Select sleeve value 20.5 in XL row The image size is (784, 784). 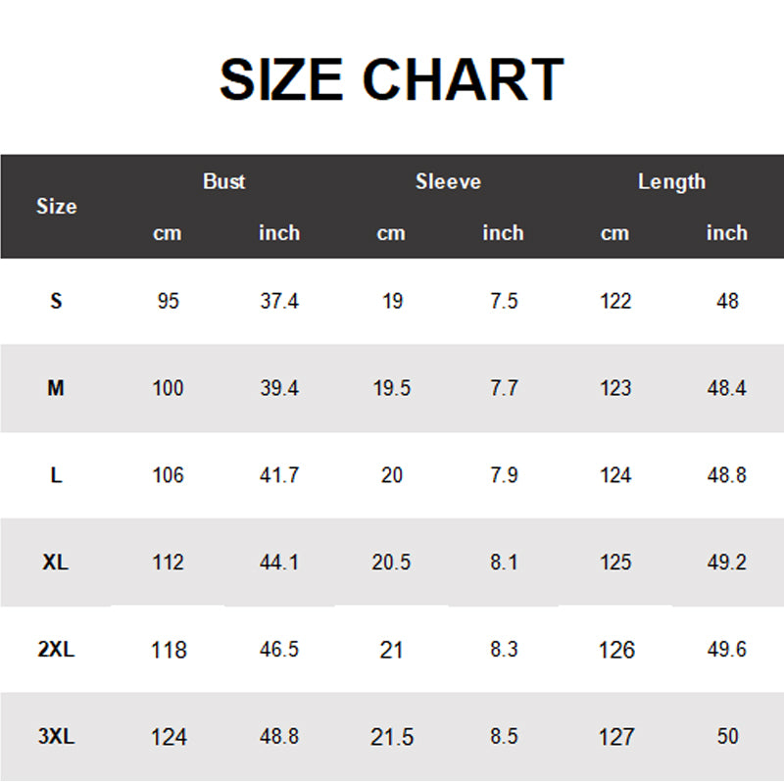(391, 563)
